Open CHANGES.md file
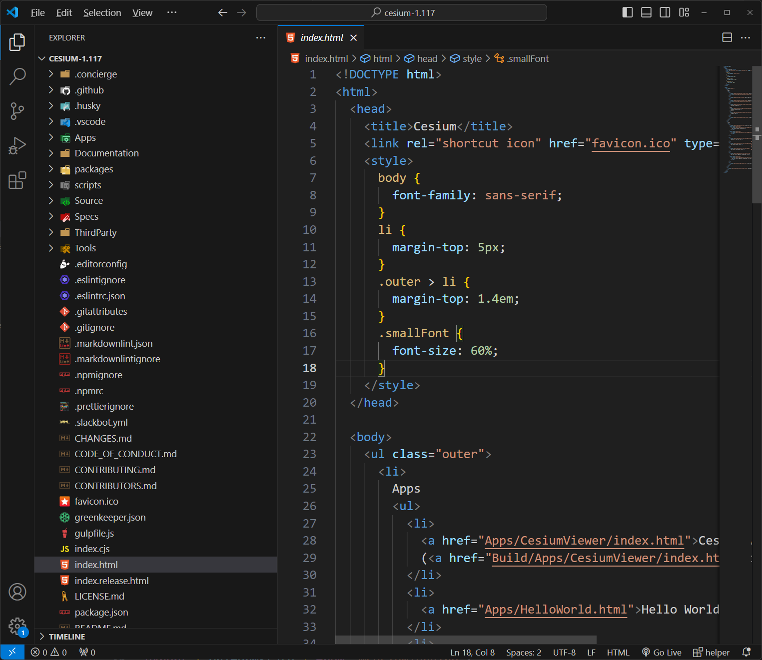762x660 pixels. [156, 438]
